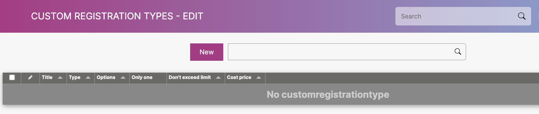
Task: Click the Options column header
Action: tap(106, 77)
